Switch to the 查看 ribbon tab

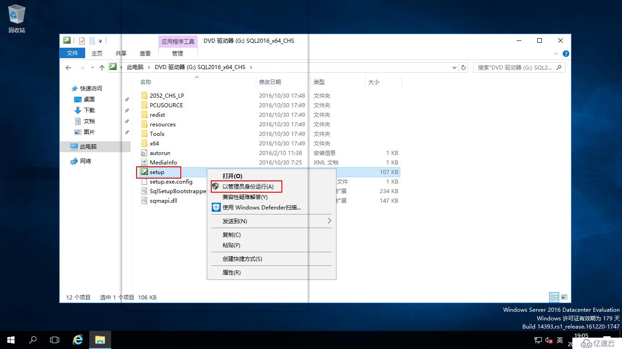coord(145,53)
